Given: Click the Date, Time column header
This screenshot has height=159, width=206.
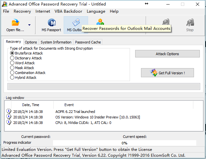Looking at the screenshot, I should click(x=32, y=105).
